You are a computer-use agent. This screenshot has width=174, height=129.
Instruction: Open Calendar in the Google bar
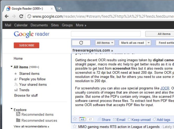pyautogui.click(x=21, y=25)
